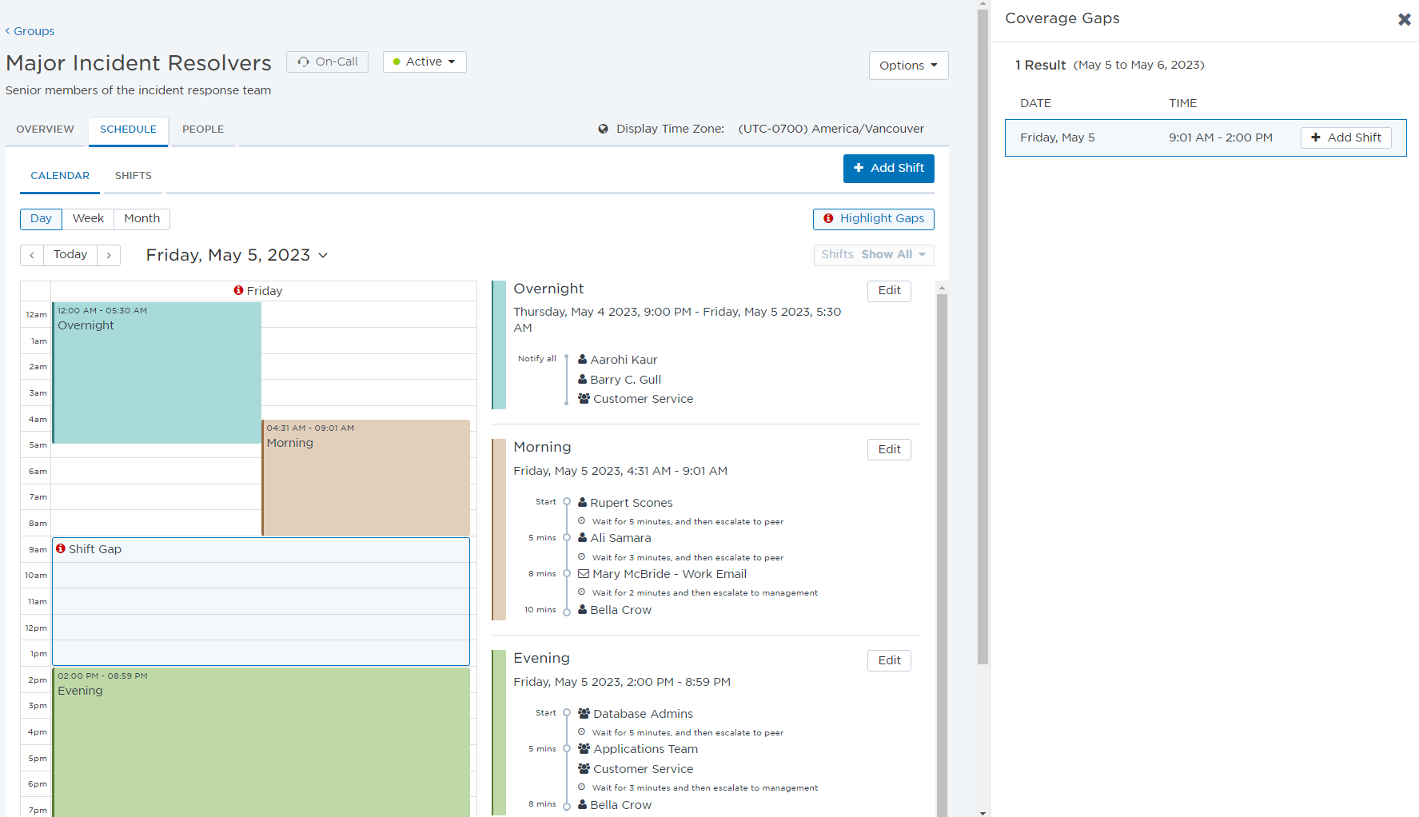Jump to Today
The height and width of the screenshot is (817, 1419).
70,255
